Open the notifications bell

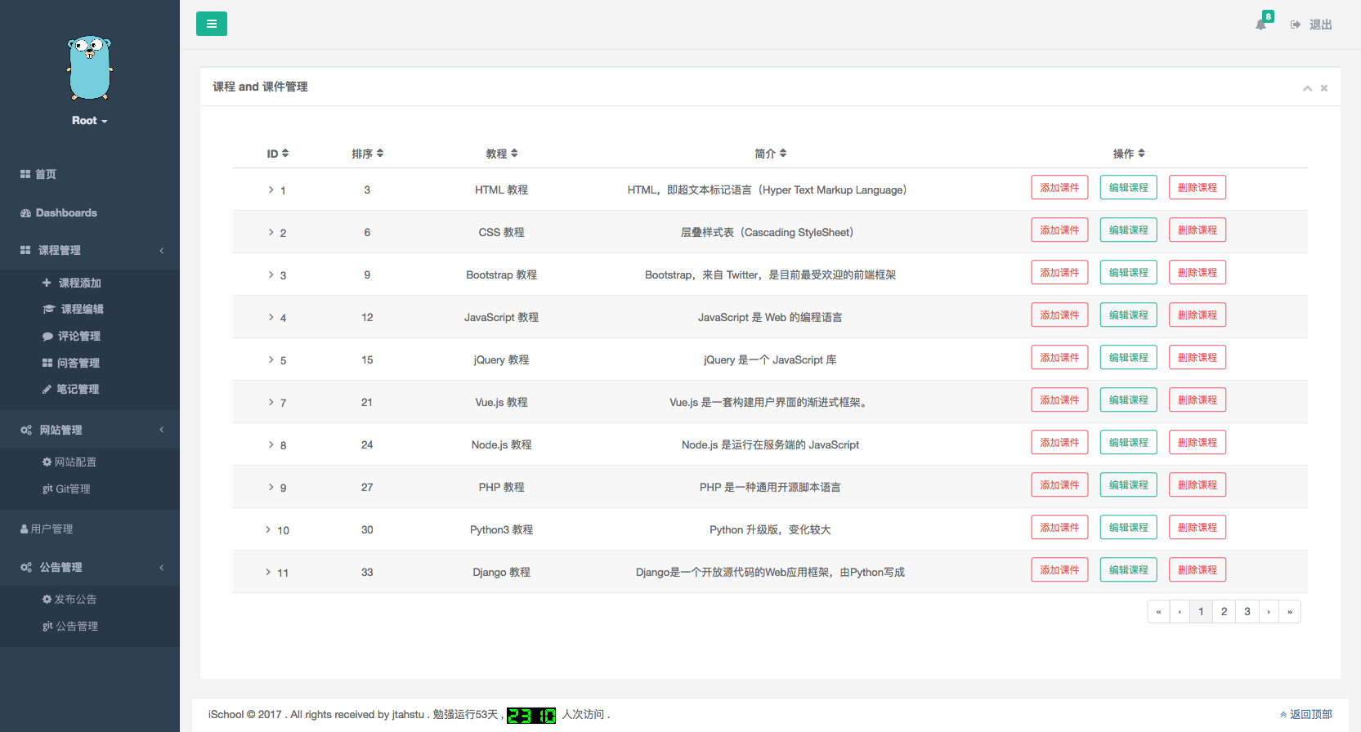[1261, 25]
